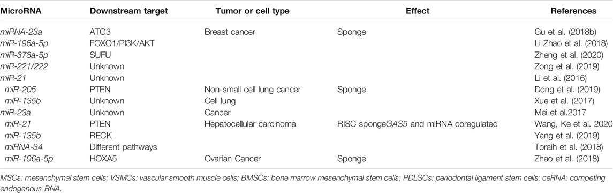Open the Zhao et al. (2018) reference
The image size is (613, 193).
559,159
